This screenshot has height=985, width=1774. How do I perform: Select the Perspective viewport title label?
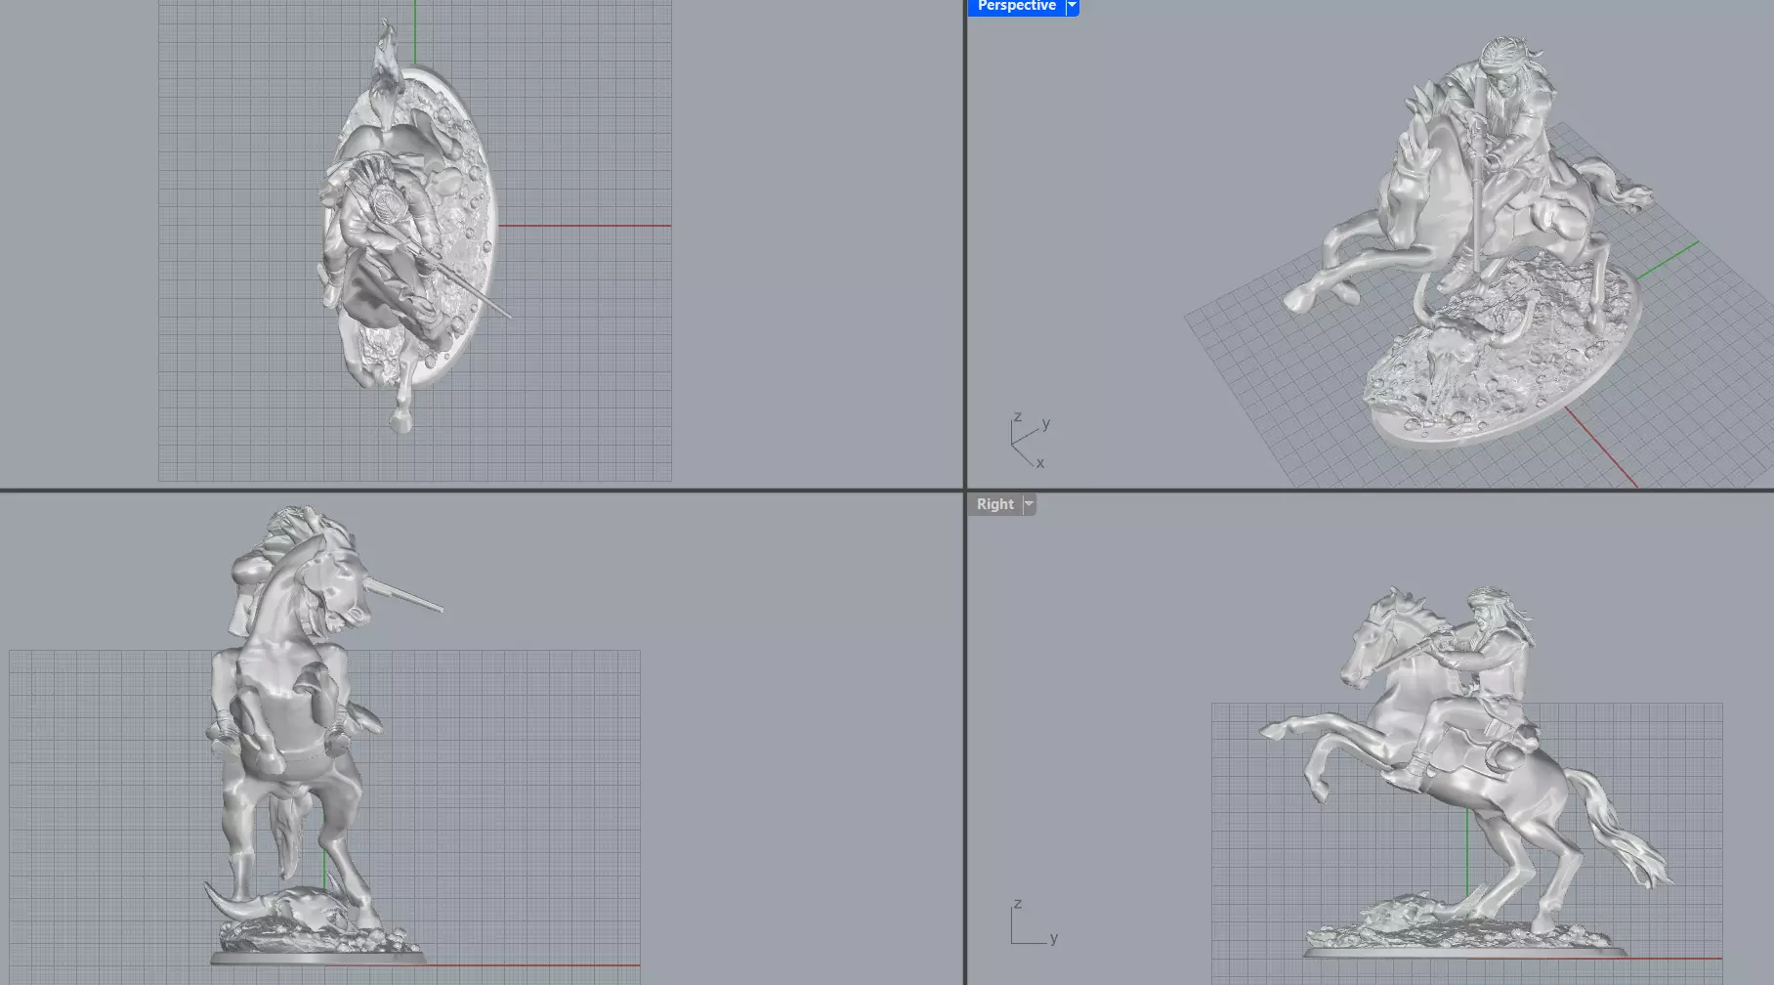[1016, 6]
